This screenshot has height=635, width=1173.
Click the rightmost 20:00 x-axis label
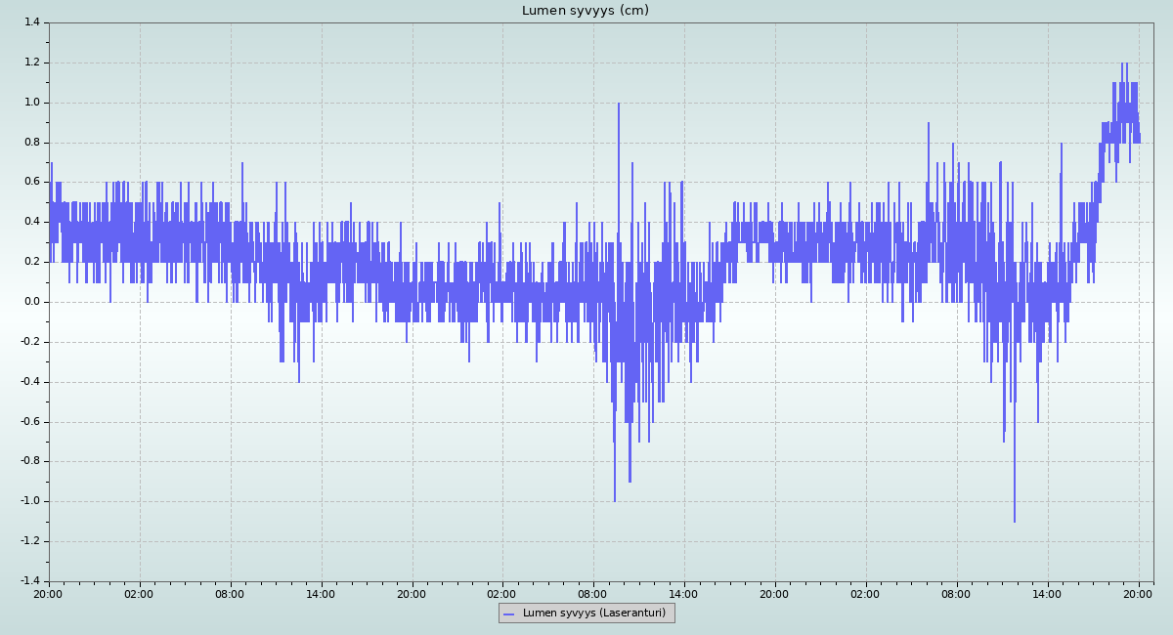tap(1138, 594)
